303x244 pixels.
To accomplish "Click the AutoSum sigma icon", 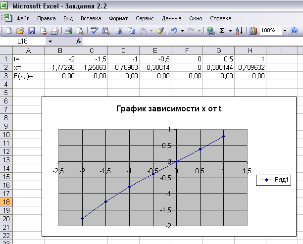I will tap(222, 31).
